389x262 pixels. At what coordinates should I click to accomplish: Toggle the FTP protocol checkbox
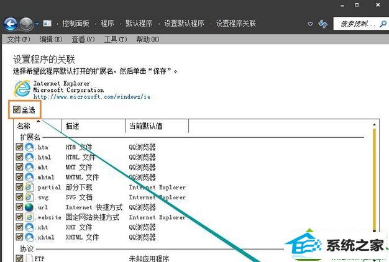19,258
